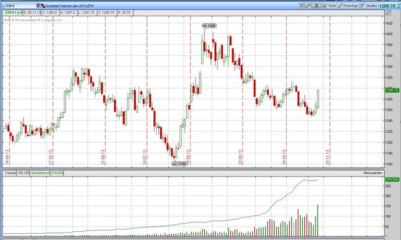Click the wrench chart settings icon
This screenshot has height=240, width=401.
pos(308,6)
